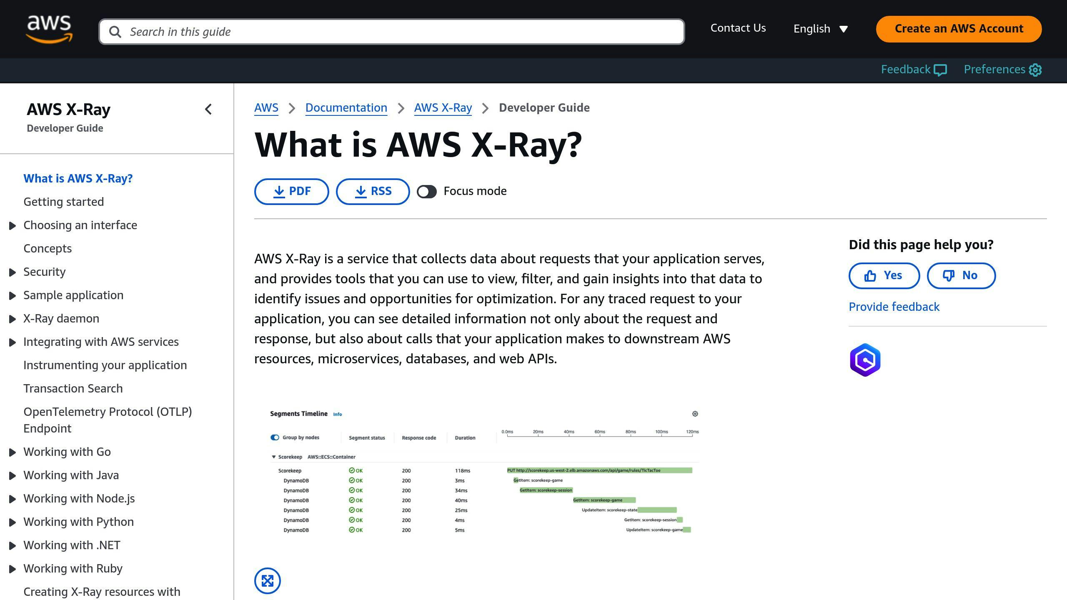The width and height of the screenshot is (1067, 600).
Task: Download the guide as PDF
Action: [292, 192]
